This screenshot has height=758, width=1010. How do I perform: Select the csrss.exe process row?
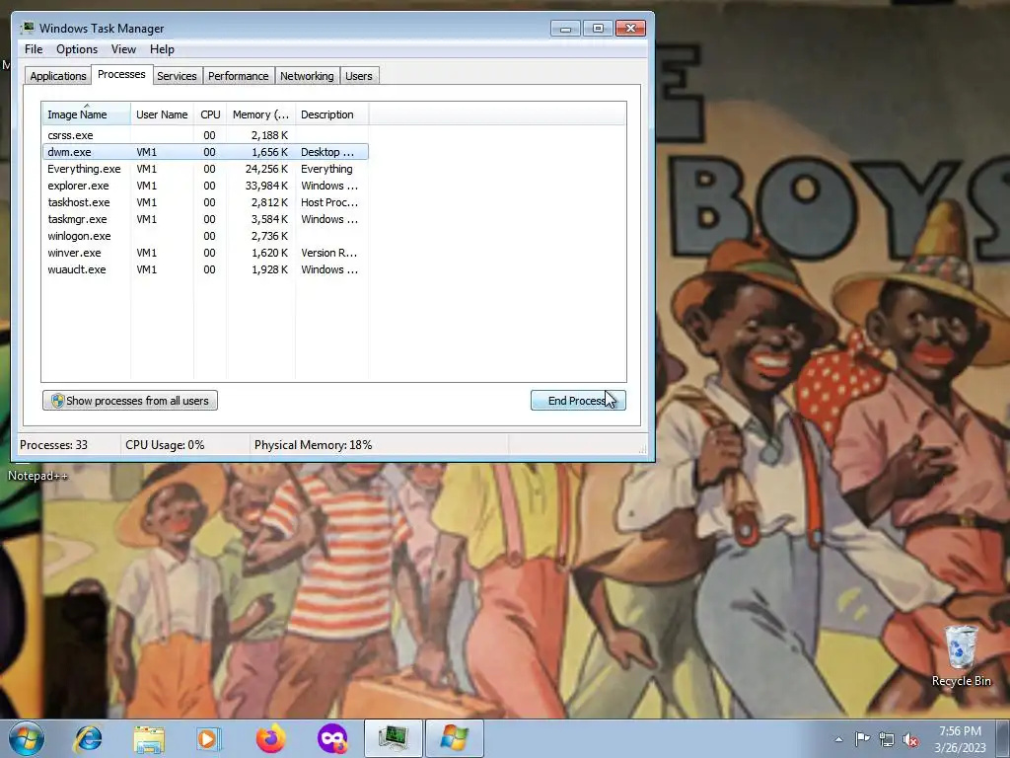pos(205,135)
